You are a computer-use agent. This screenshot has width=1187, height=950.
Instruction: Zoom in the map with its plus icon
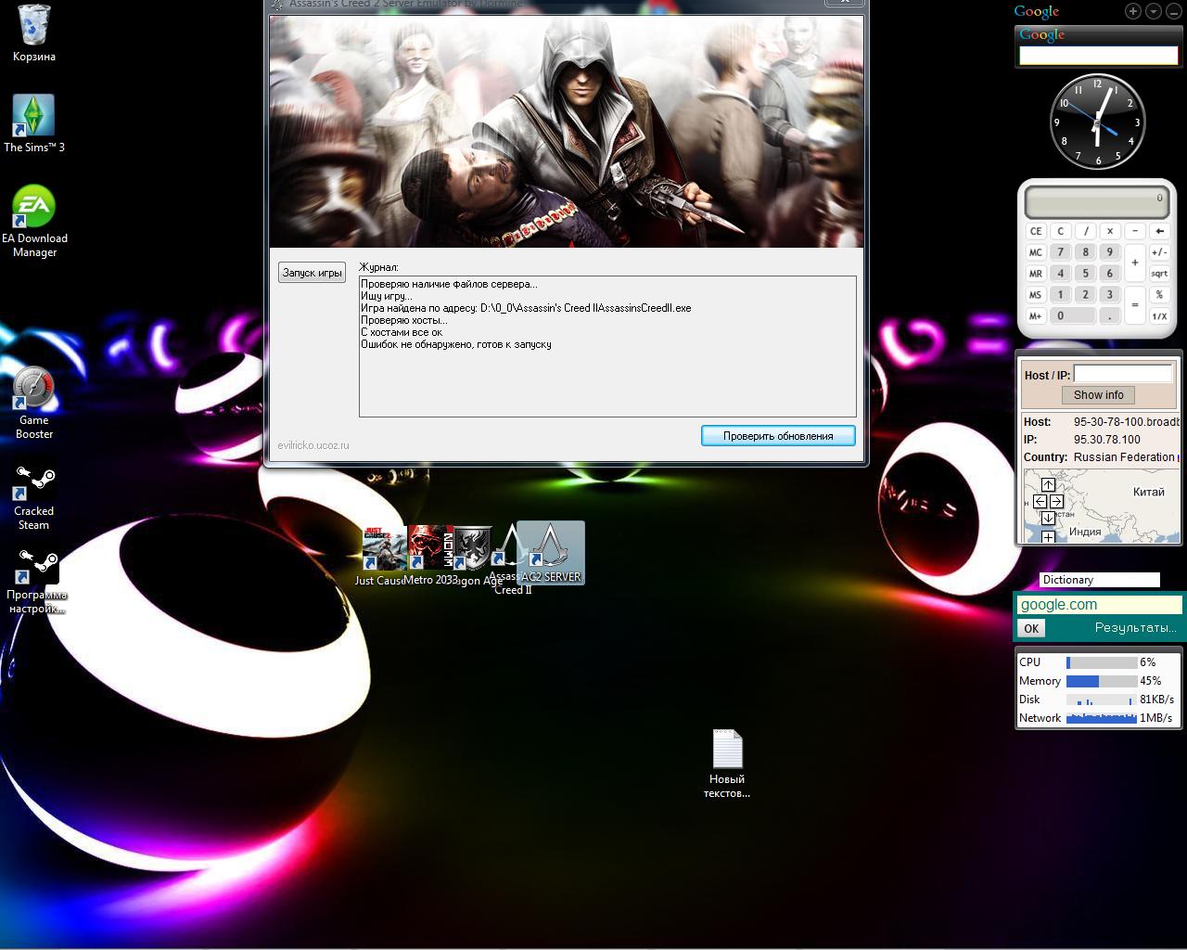click(x=1048, y=537)
